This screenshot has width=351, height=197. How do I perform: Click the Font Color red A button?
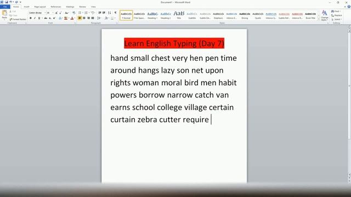pos(72,18)
